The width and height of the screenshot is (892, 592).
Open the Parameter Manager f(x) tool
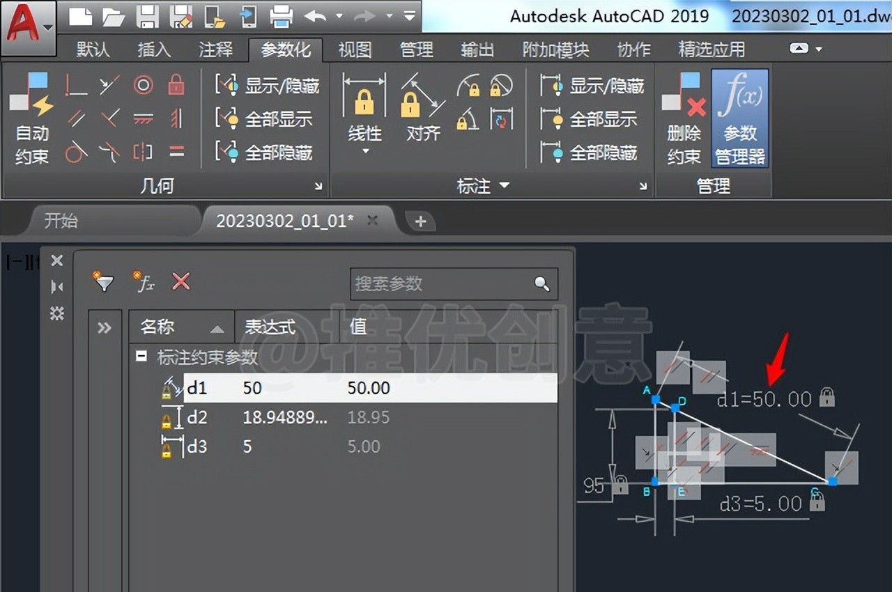click(739, 117)
